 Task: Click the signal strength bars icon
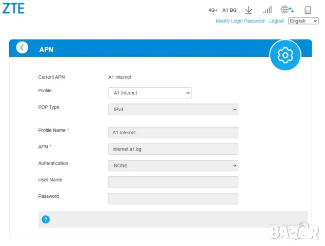[268, 10]
